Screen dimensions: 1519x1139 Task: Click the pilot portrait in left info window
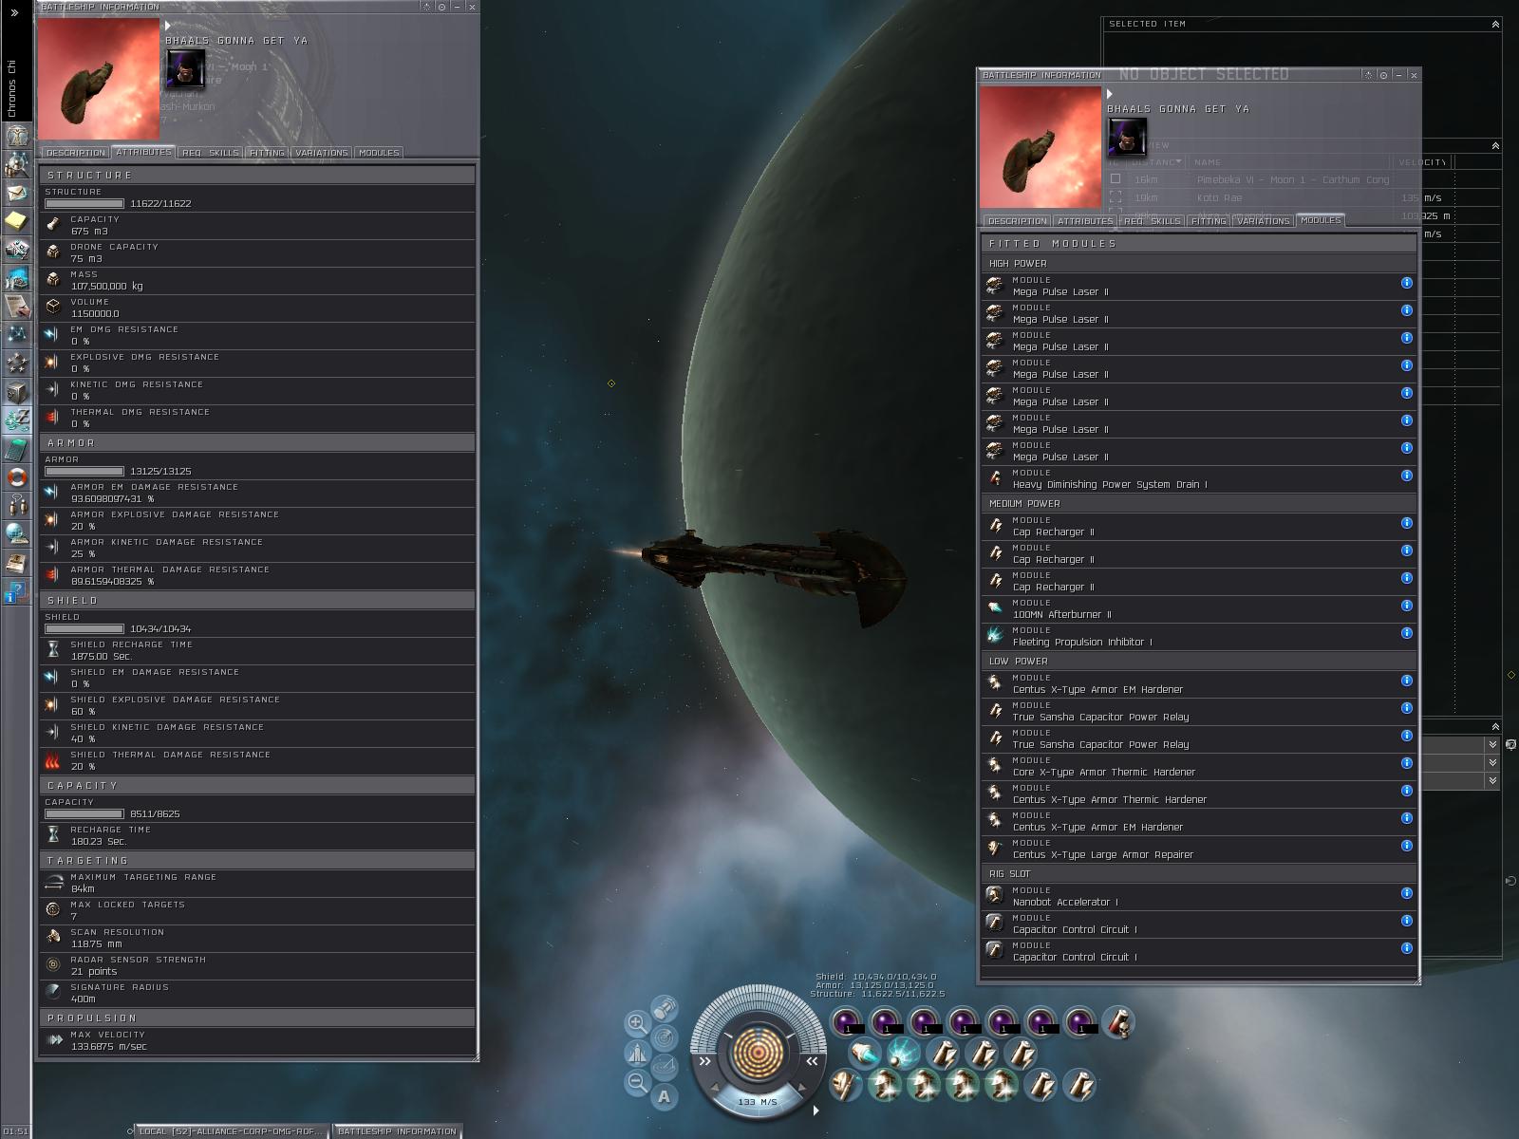[185, 68]
